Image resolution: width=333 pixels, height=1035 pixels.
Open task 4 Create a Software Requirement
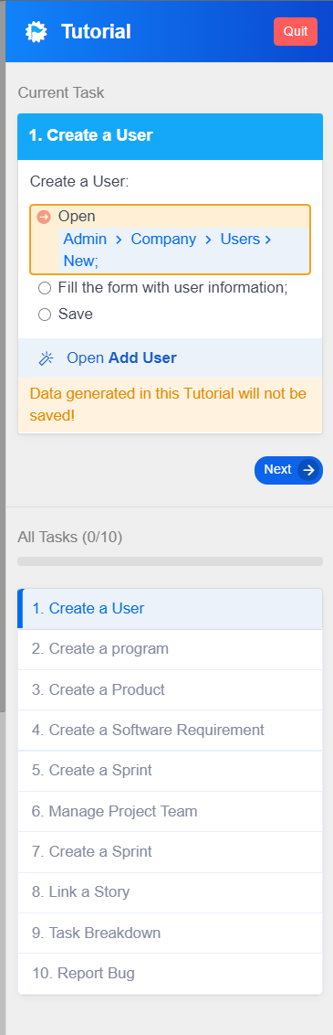[170, 731]
